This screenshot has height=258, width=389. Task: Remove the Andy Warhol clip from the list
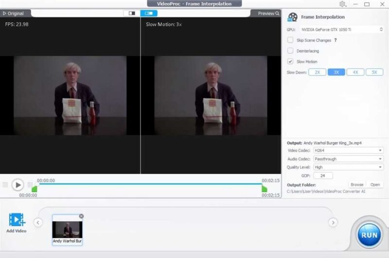(81, 216)
